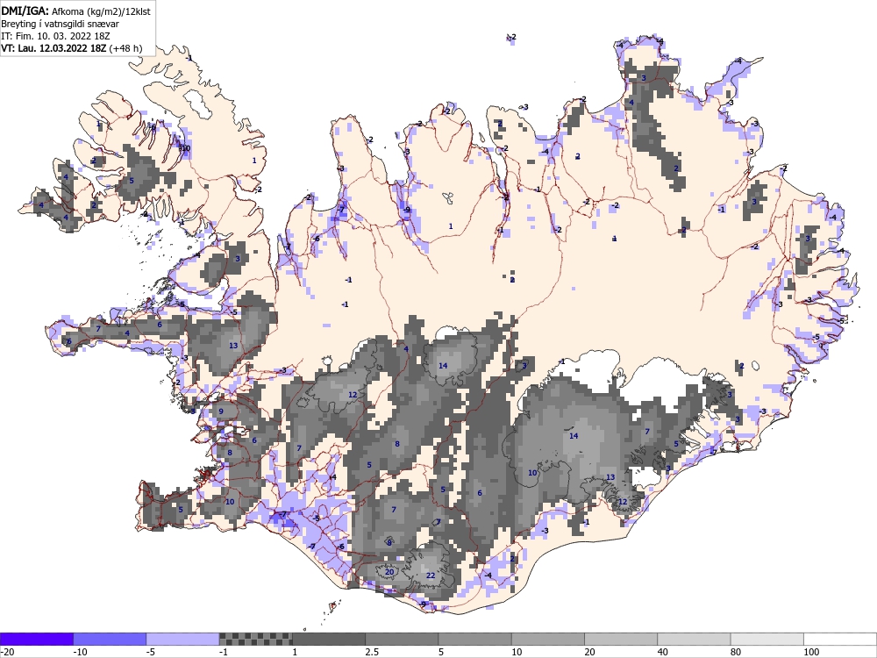
Task: Click the 'DMI/IGA: Afkoma (kg/m2)/12klst' title line
Action: point(75,11)
